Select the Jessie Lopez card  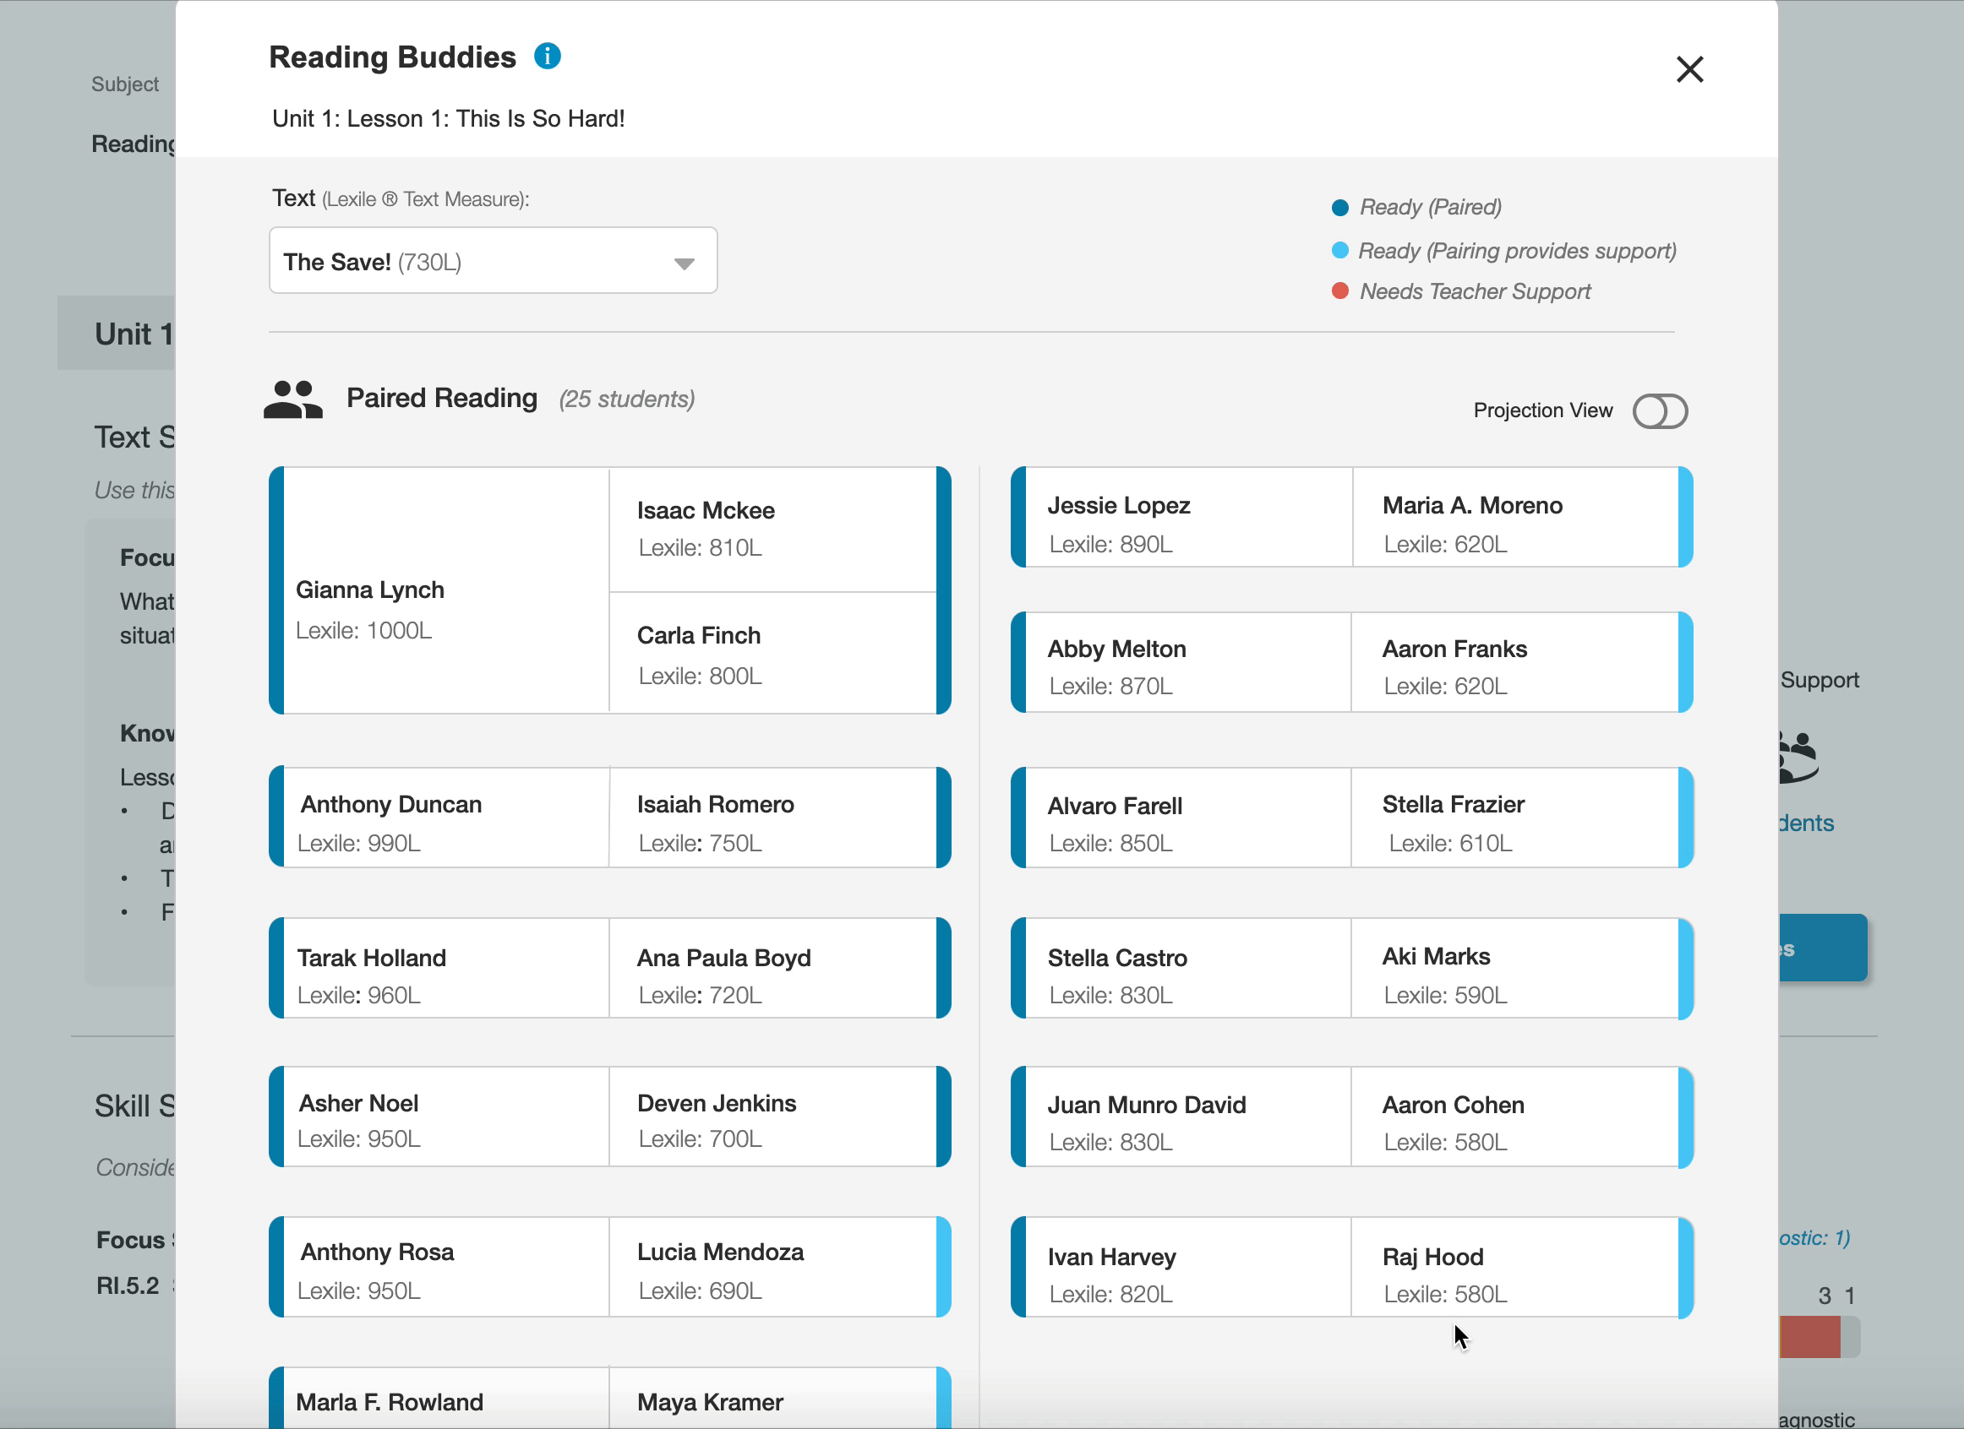click(1188, 524)
